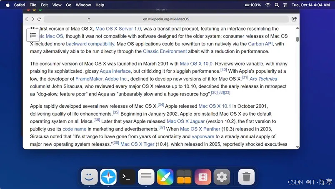Follow the Carbon API link
This screenshot has width=335, height=189.
click(260, 44)
